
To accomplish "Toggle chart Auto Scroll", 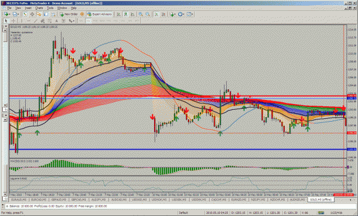I will pyautogui.click(x=156, y=14).
